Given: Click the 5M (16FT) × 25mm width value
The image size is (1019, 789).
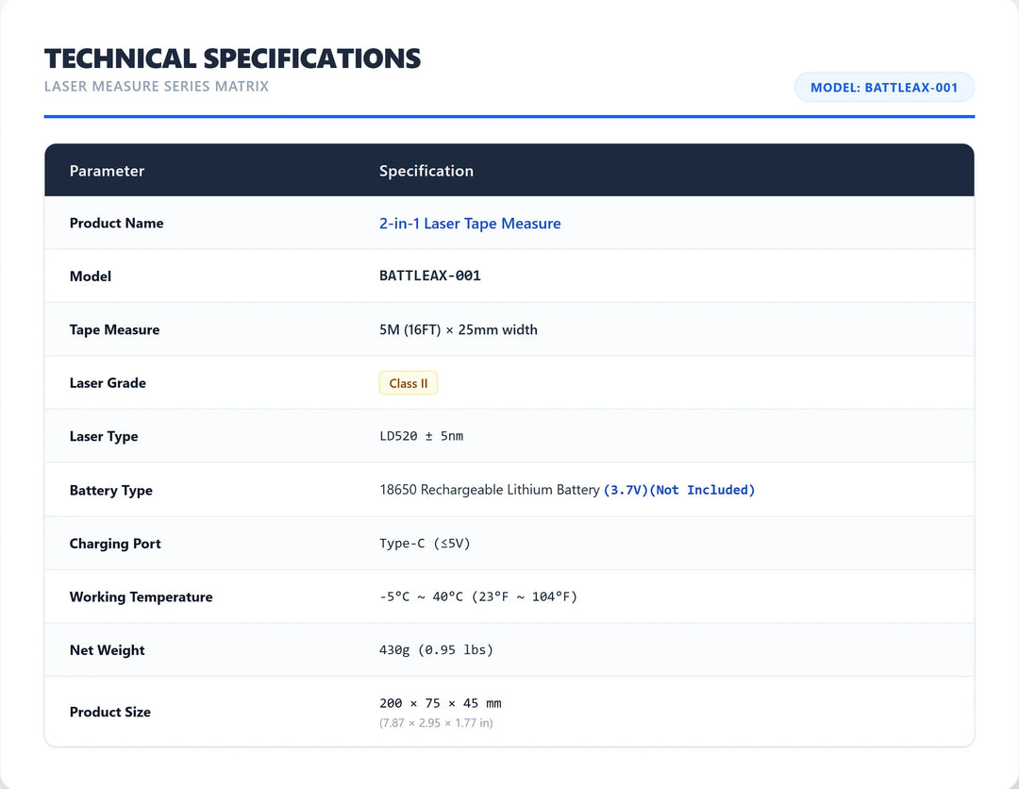Looking at the screenshot, I should click(x=459, y=329).
